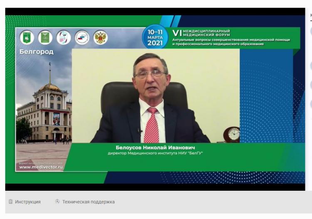
Task: Click the desk clock in the video
Action: (231, 134)
